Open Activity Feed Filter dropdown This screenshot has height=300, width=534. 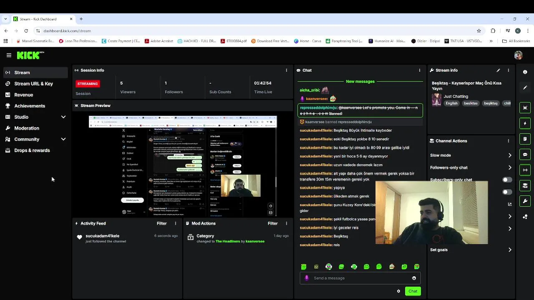[x=161, y=223]
